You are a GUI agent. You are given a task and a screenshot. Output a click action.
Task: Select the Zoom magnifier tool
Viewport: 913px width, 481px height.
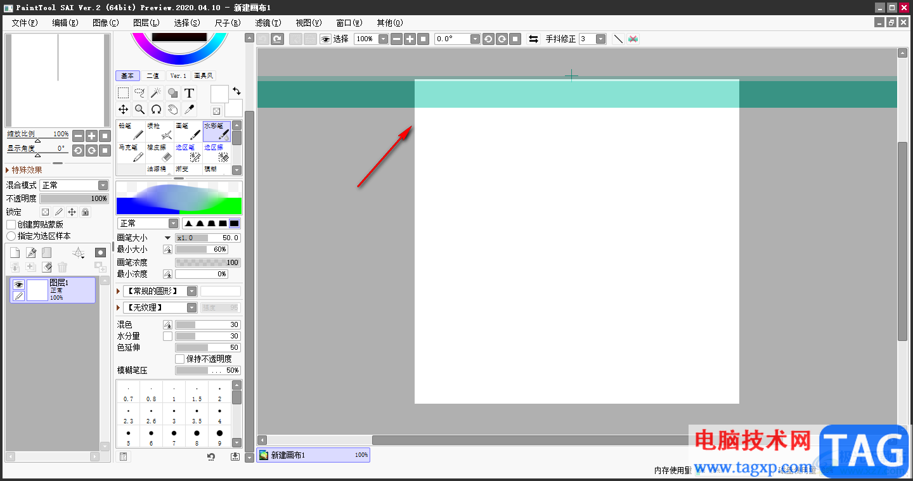[139, 110]
